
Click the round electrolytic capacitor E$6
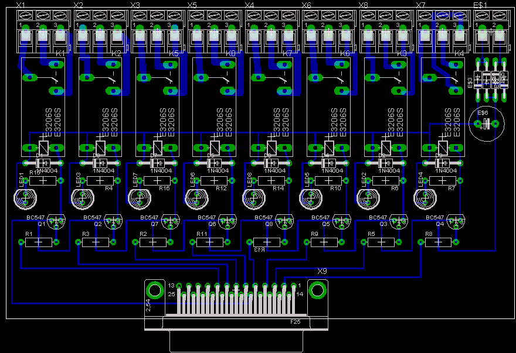(x=487, y=124)
